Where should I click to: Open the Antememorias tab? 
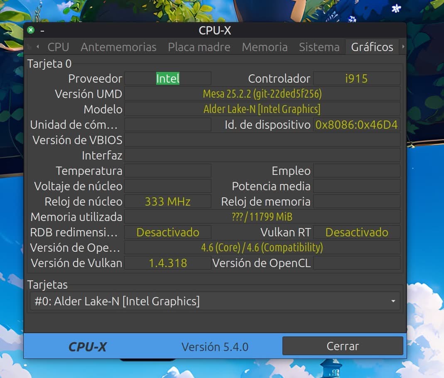click(118, 47)
